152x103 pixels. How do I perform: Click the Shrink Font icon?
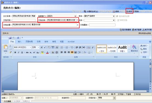tap(45, 47)
